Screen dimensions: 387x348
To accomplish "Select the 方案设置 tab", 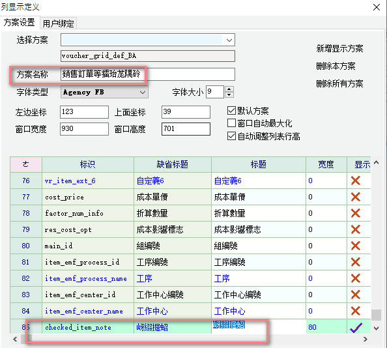I will [x=20, y=22].
